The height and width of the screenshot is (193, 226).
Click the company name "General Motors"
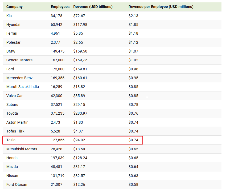tap(19, 60)
